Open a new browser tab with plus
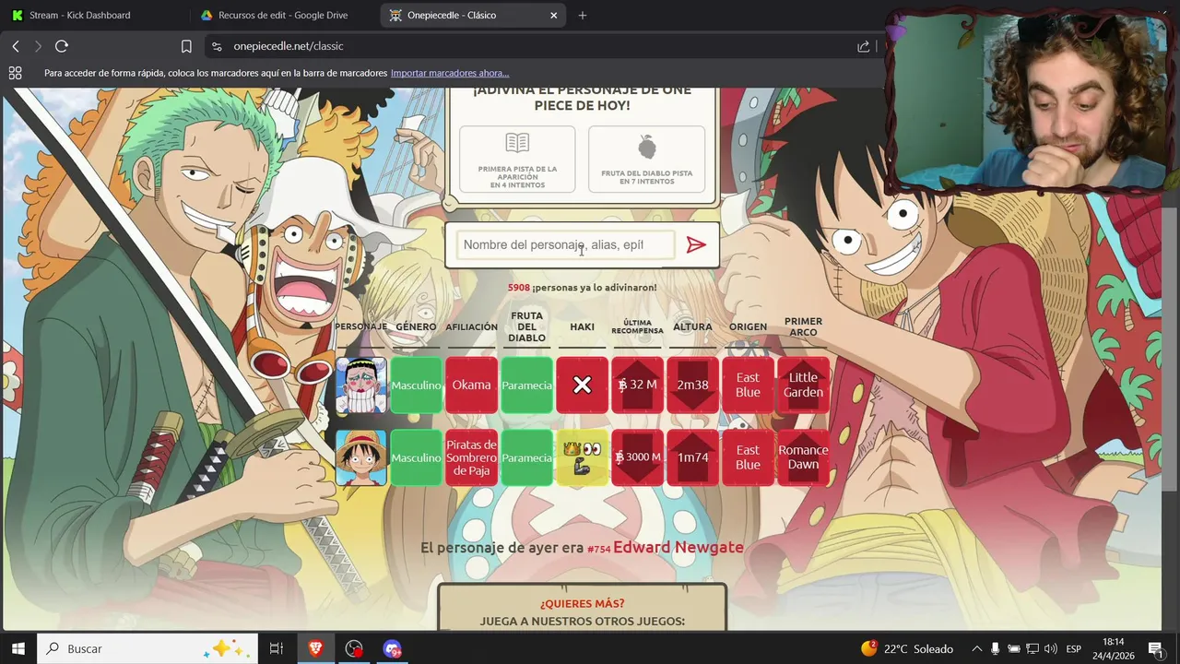Image resolution: width=1180 pixels, height=664 pixels. pos(583,16)
